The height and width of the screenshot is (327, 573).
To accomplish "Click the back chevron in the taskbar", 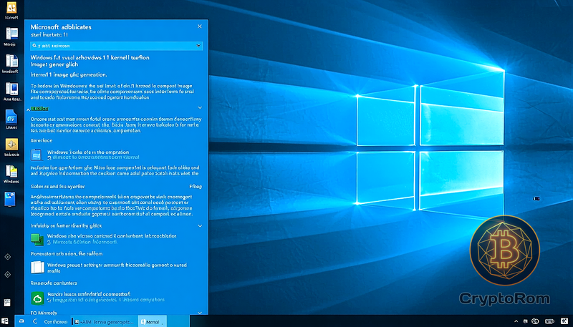I will (x=34, y=321).
